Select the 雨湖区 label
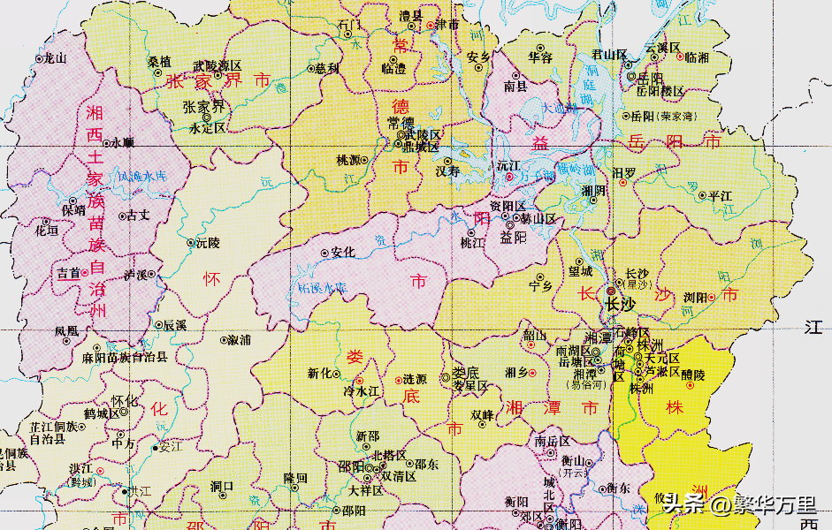Image resolution: width=832 pixels, height=530 pixels. [573, 351]
